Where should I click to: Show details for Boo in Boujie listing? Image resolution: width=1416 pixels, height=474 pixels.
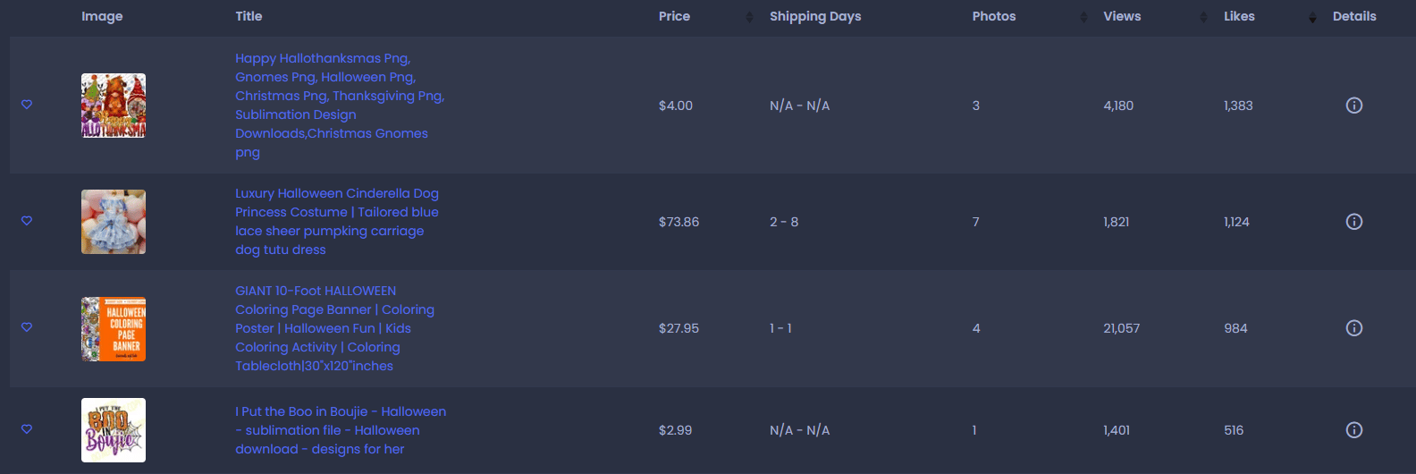pos(1354,430)
